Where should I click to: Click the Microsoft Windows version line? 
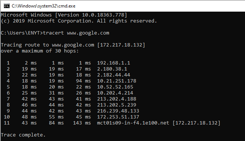[x=64, y=15]
